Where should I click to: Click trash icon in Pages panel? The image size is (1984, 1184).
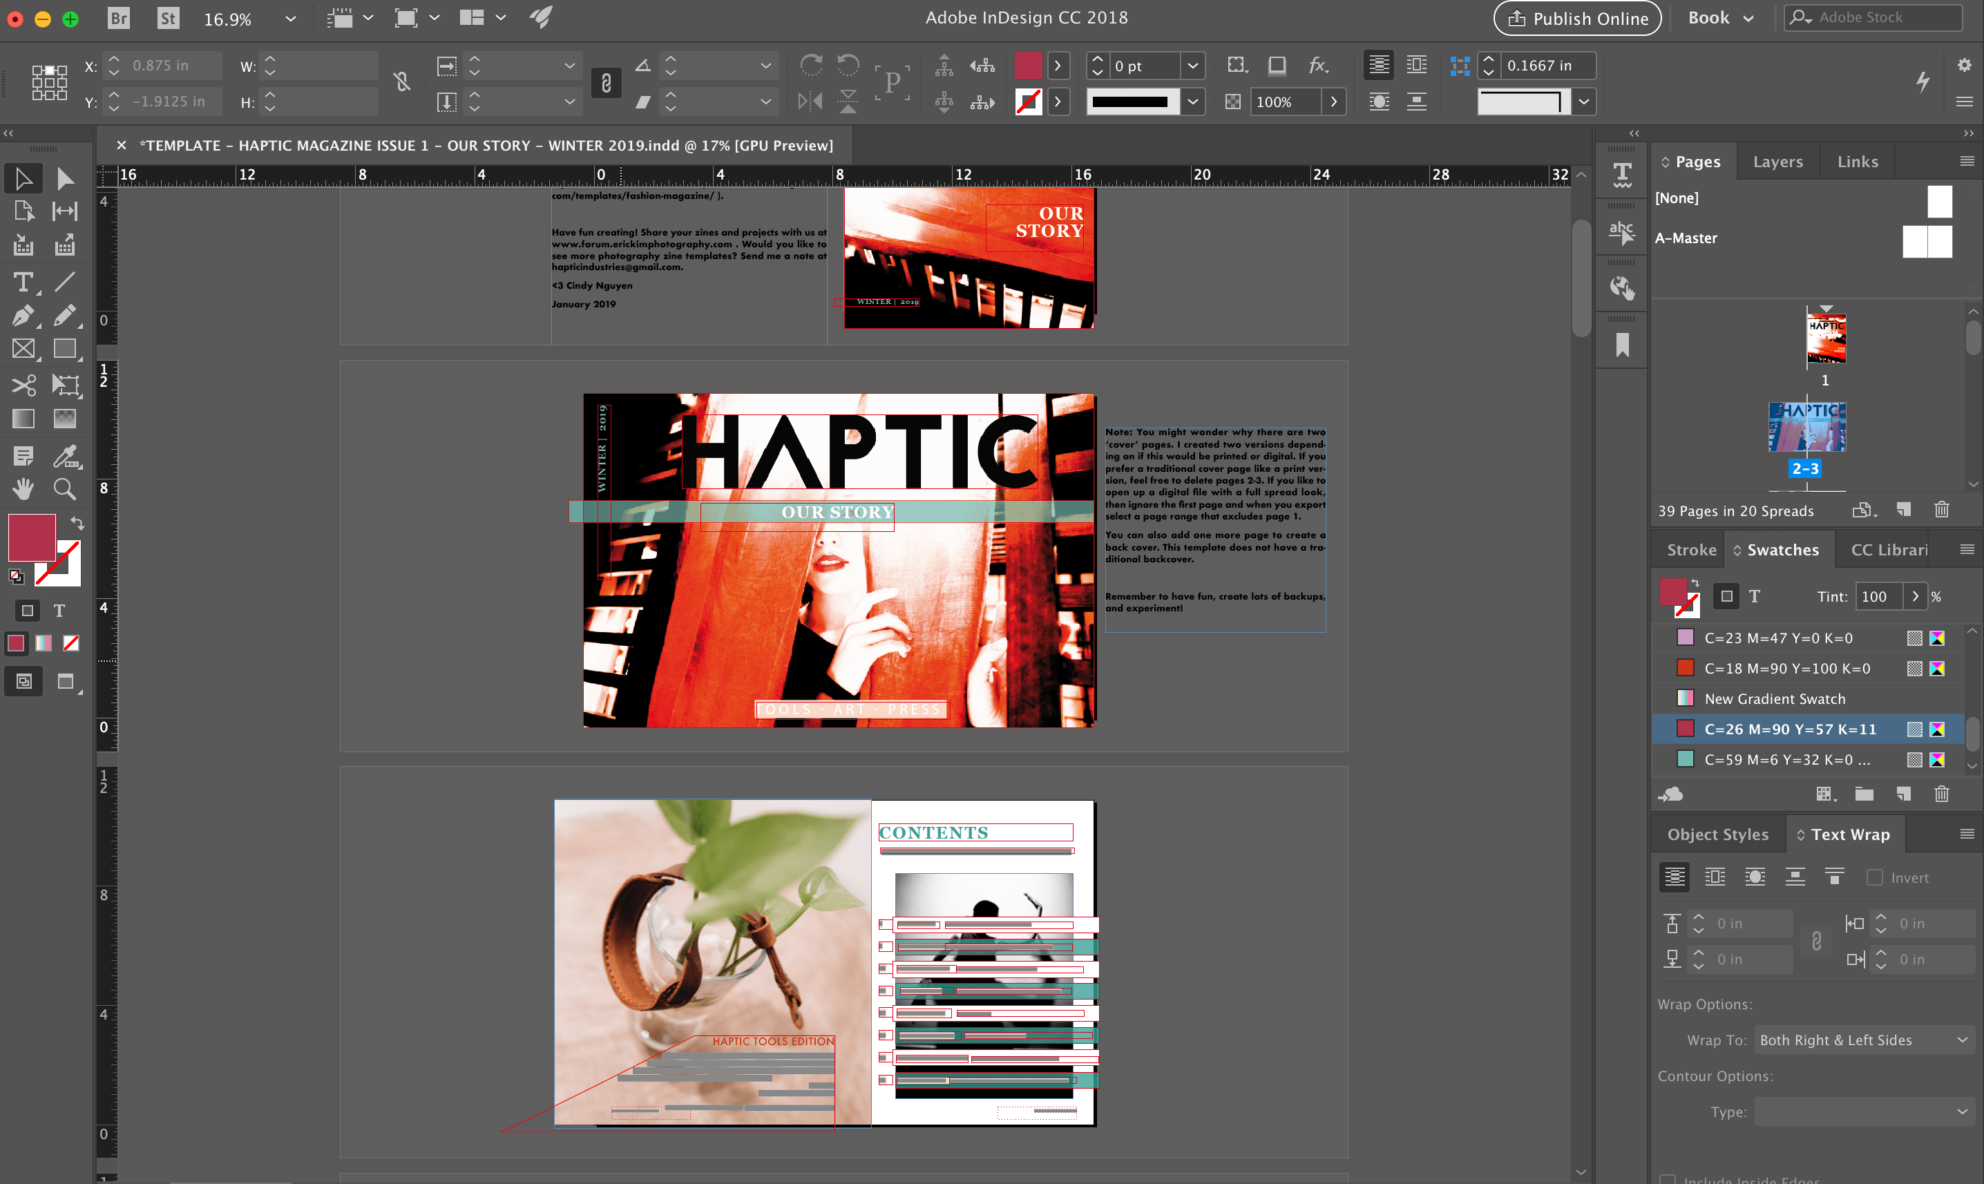tap(1941, 509)
